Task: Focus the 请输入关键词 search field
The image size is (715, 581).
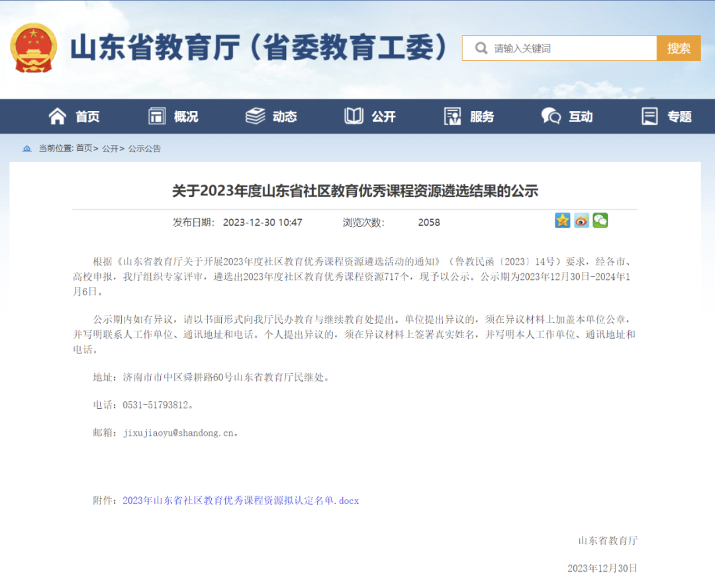Action: coord(569,48)
